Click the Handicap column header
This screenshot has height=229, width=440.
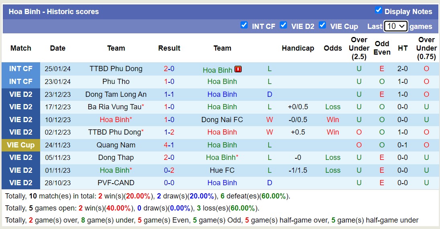tap(298, 48)
